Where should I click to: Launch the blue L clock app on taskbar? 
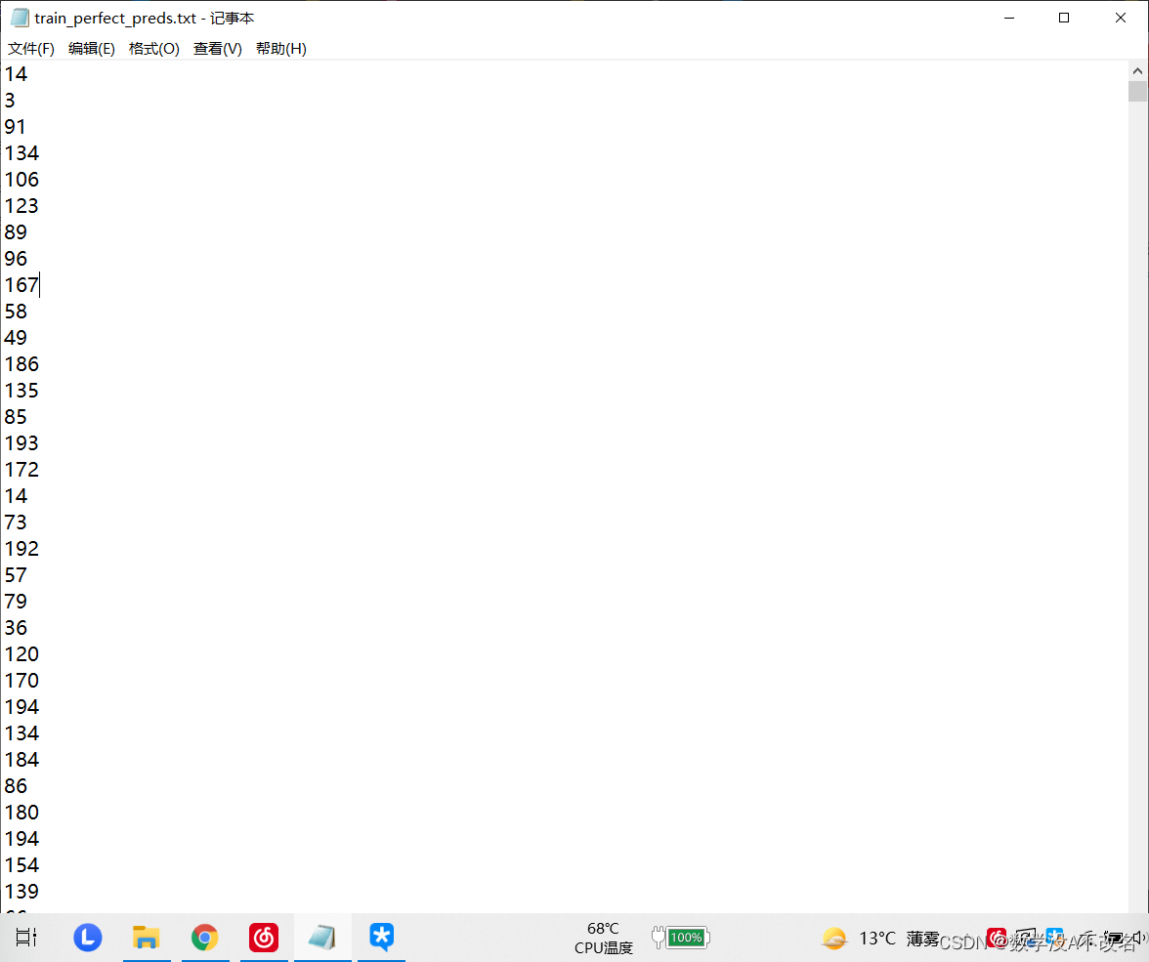88,937
